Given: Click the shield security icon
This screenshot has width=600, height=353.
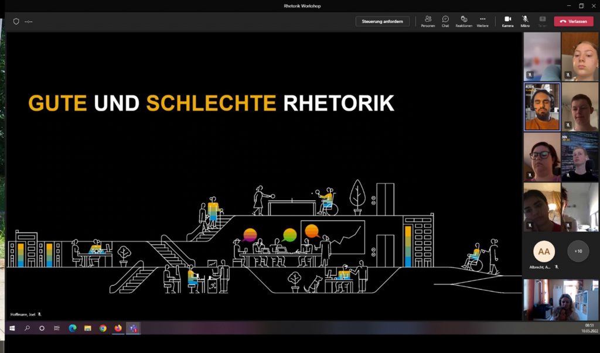Looking at the screenshot, I should [x=16, y=22].
